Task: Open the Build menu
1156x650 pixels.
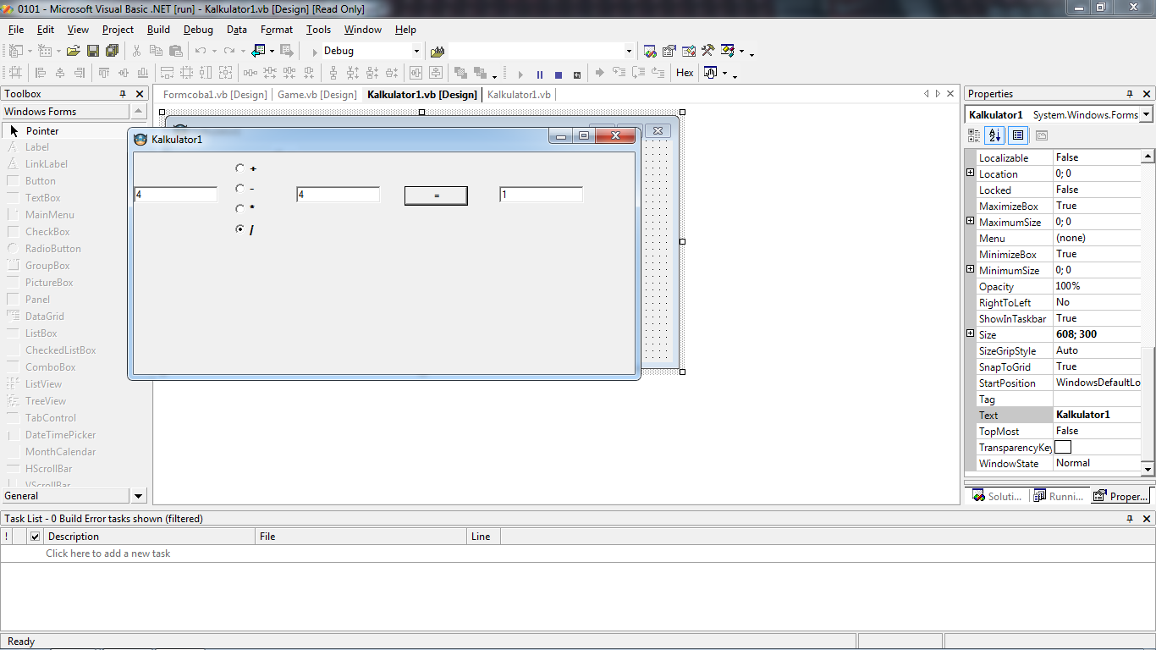Action: [158, 30]
